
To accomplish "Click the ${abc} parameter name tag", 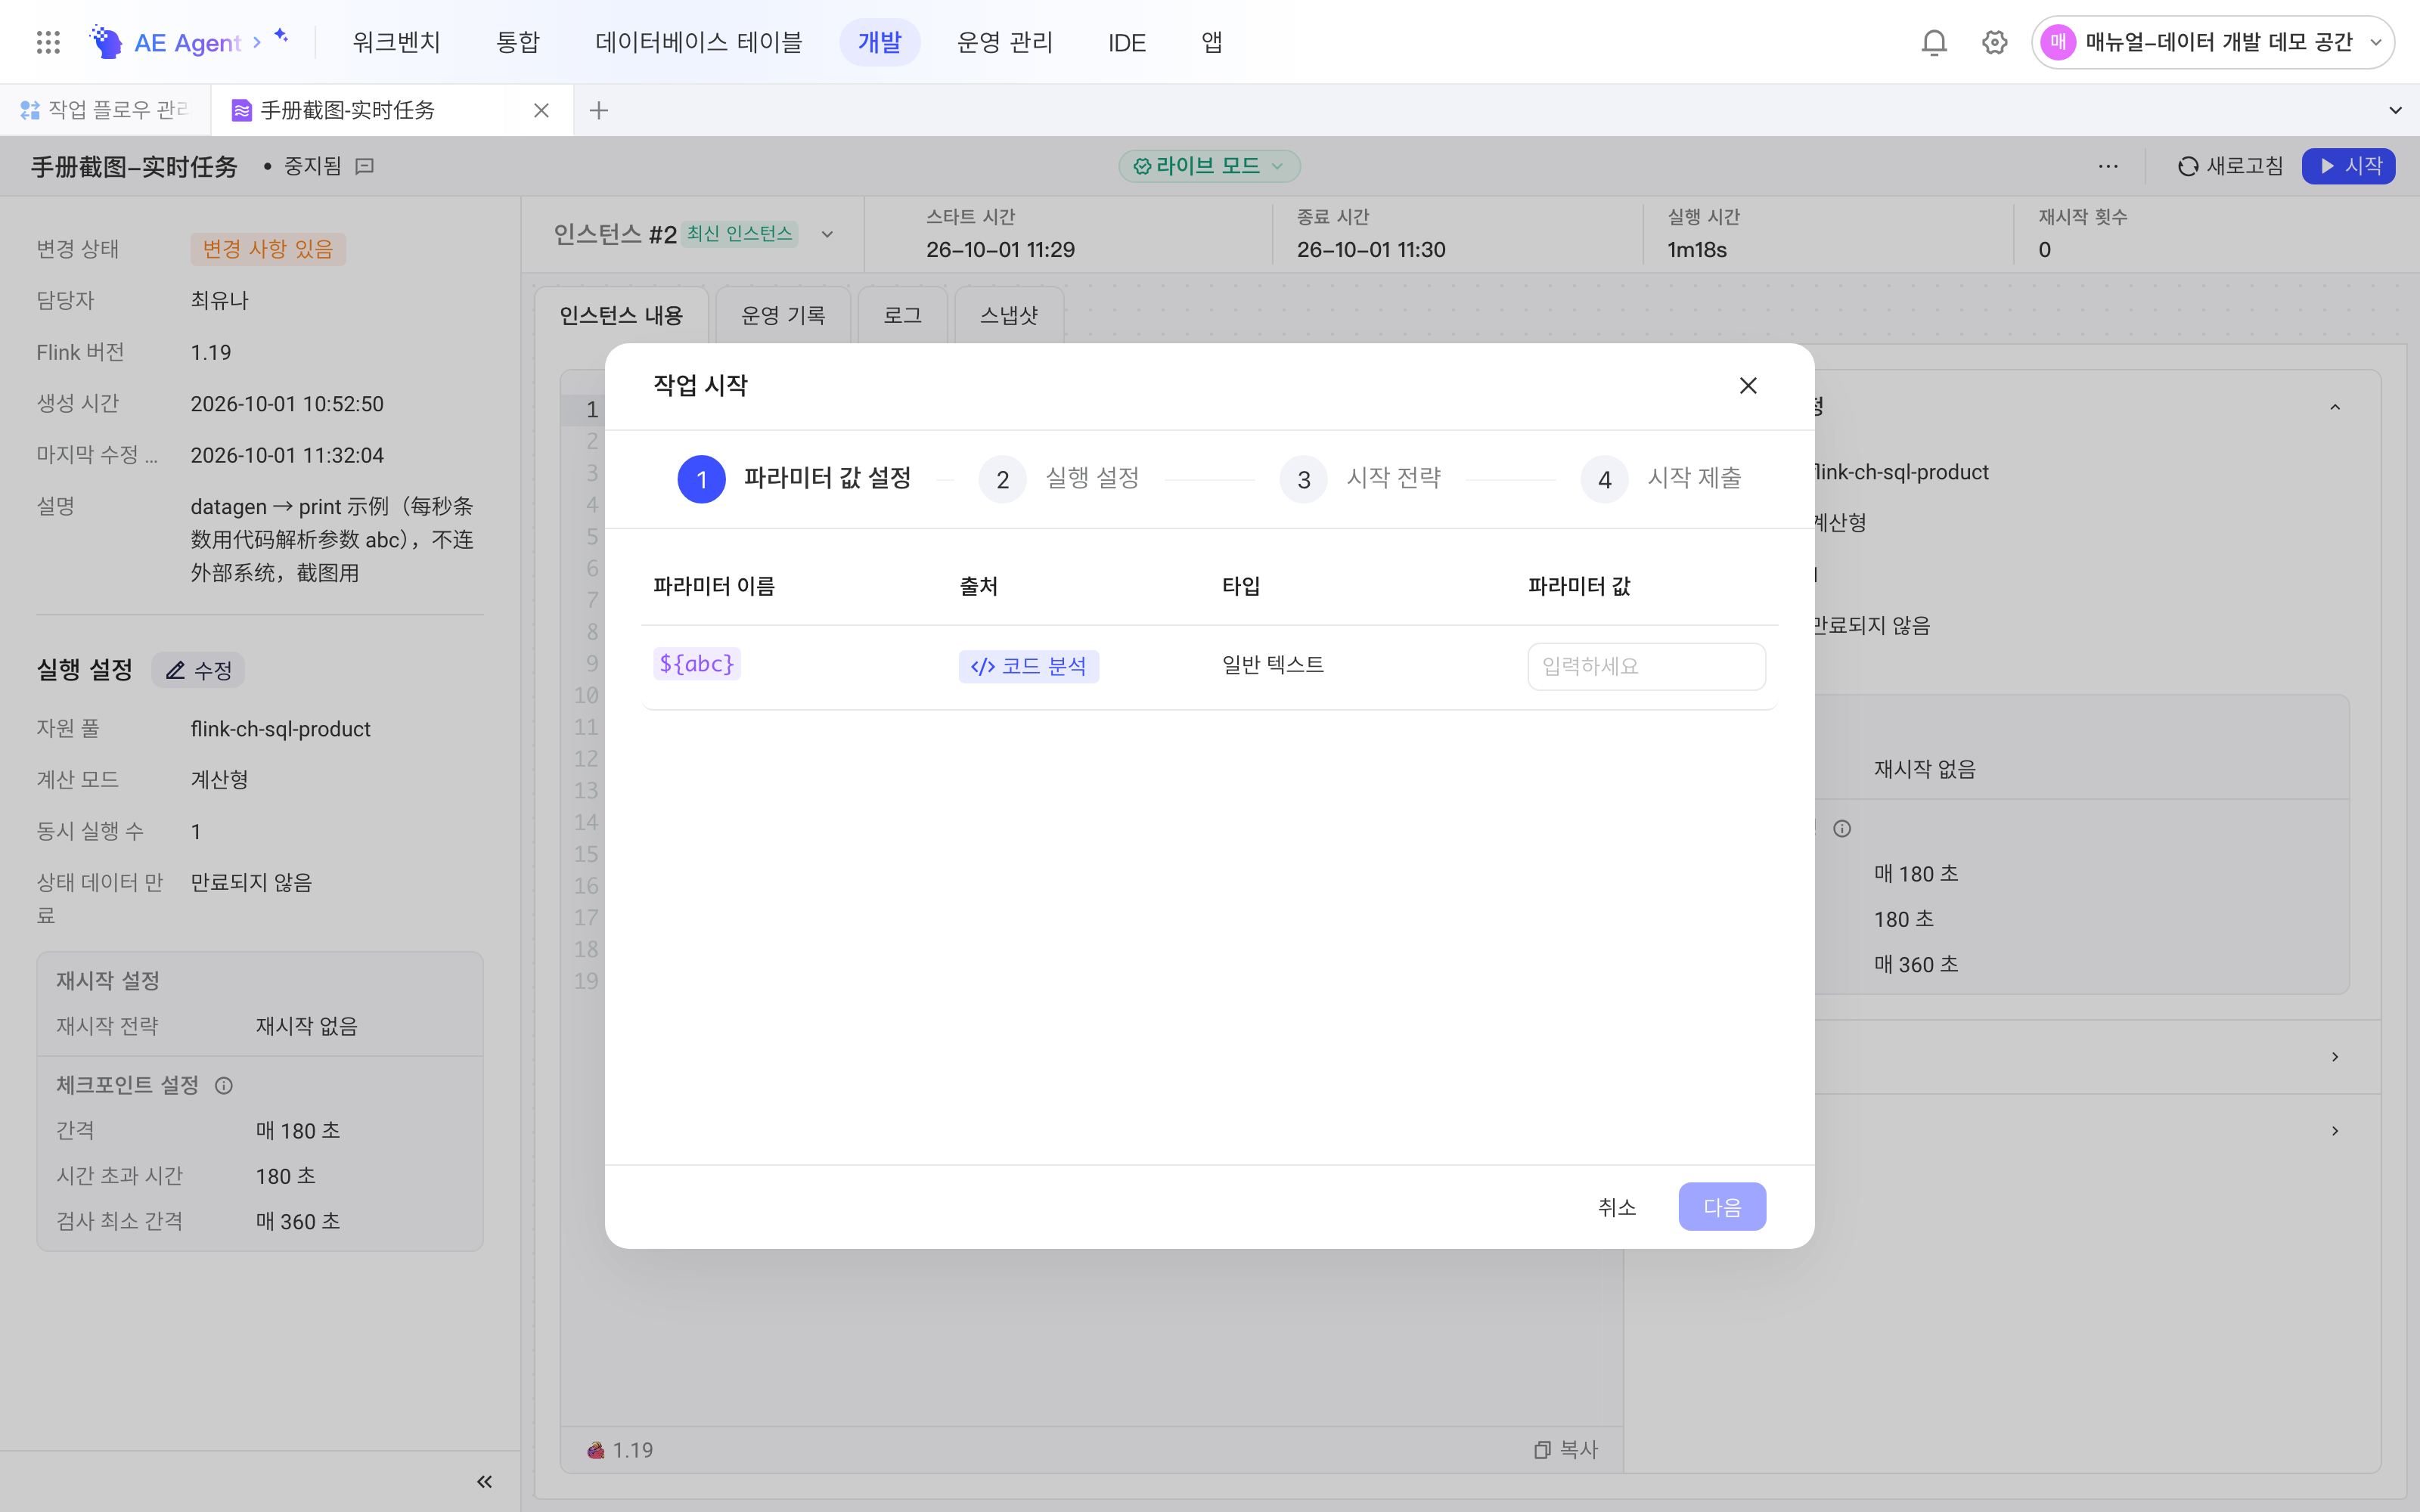I will pos(697,664).
